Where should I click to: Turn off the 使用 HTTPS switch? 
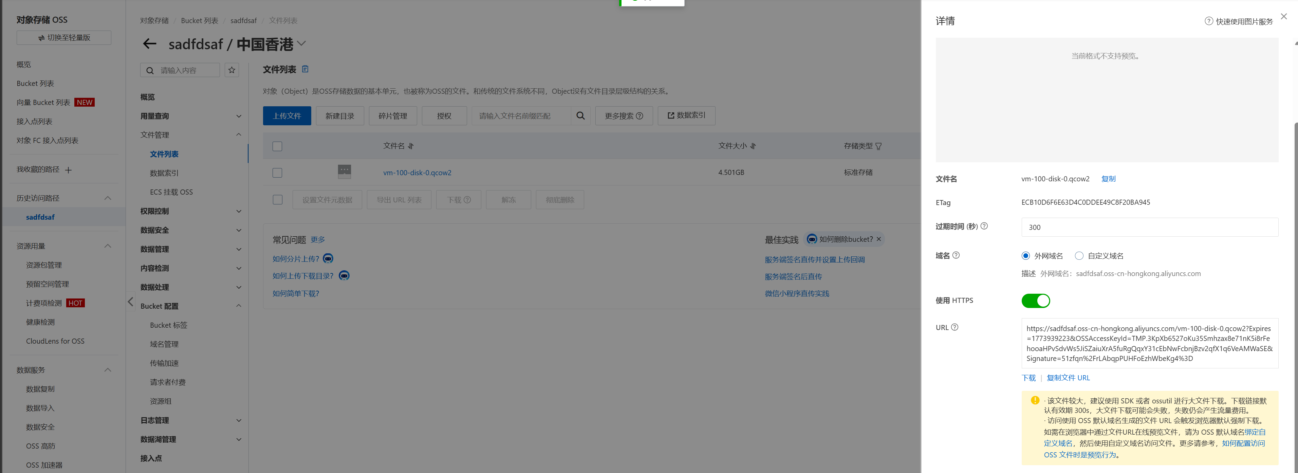(x=1036, y=301)
